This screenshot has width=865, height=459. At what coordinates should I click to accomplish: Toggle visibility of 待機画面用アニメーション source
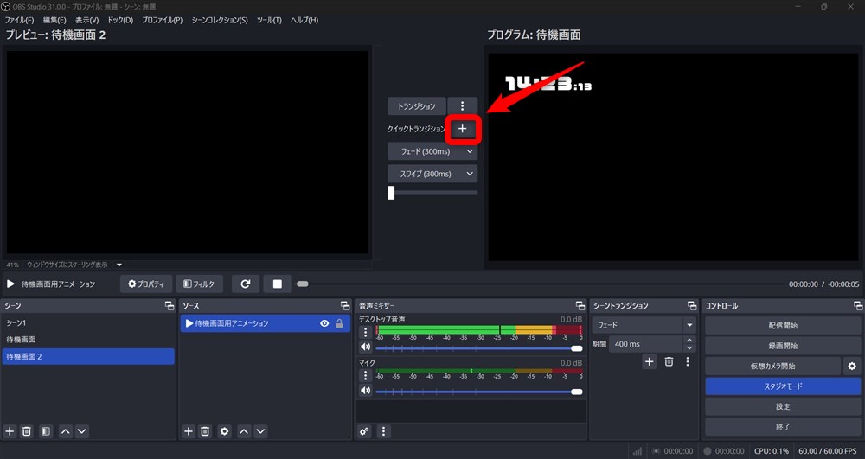pos(324,323)
